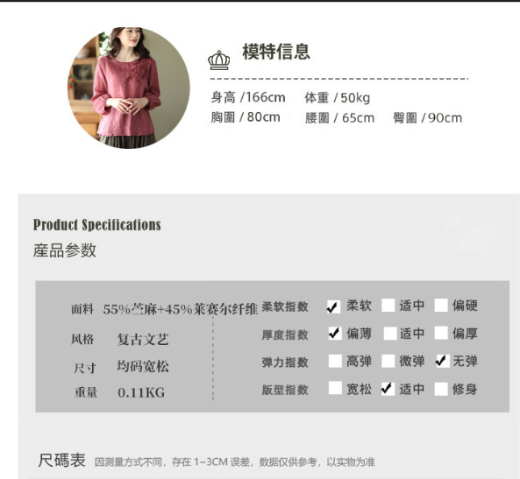Tick the 偏硬 checkbox
Viewport: 520px width, 479px height.
point(441,306)
